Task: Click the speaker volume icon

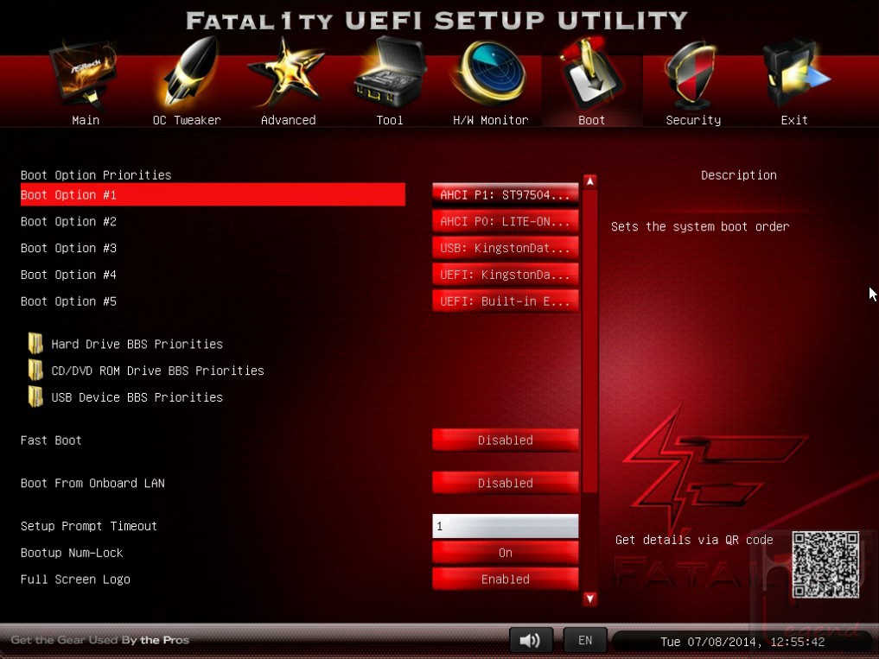Action: 531,640
